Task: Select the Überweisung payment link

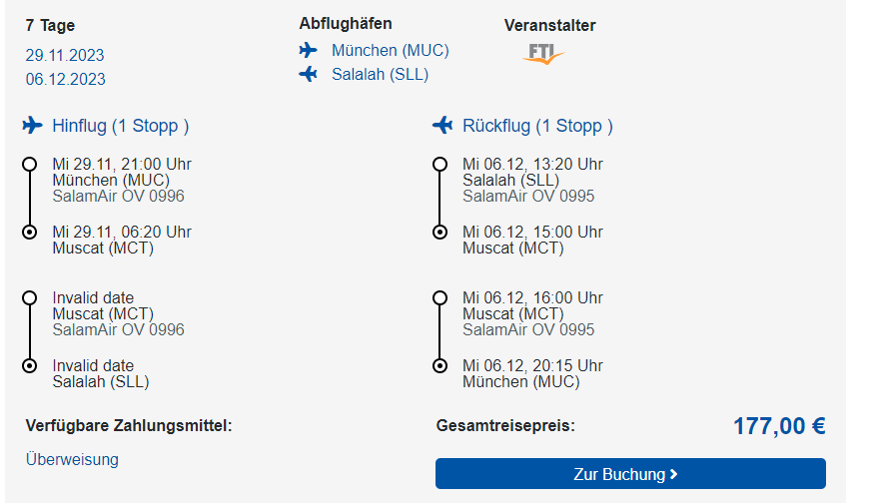Action: [x=72, y=459]
